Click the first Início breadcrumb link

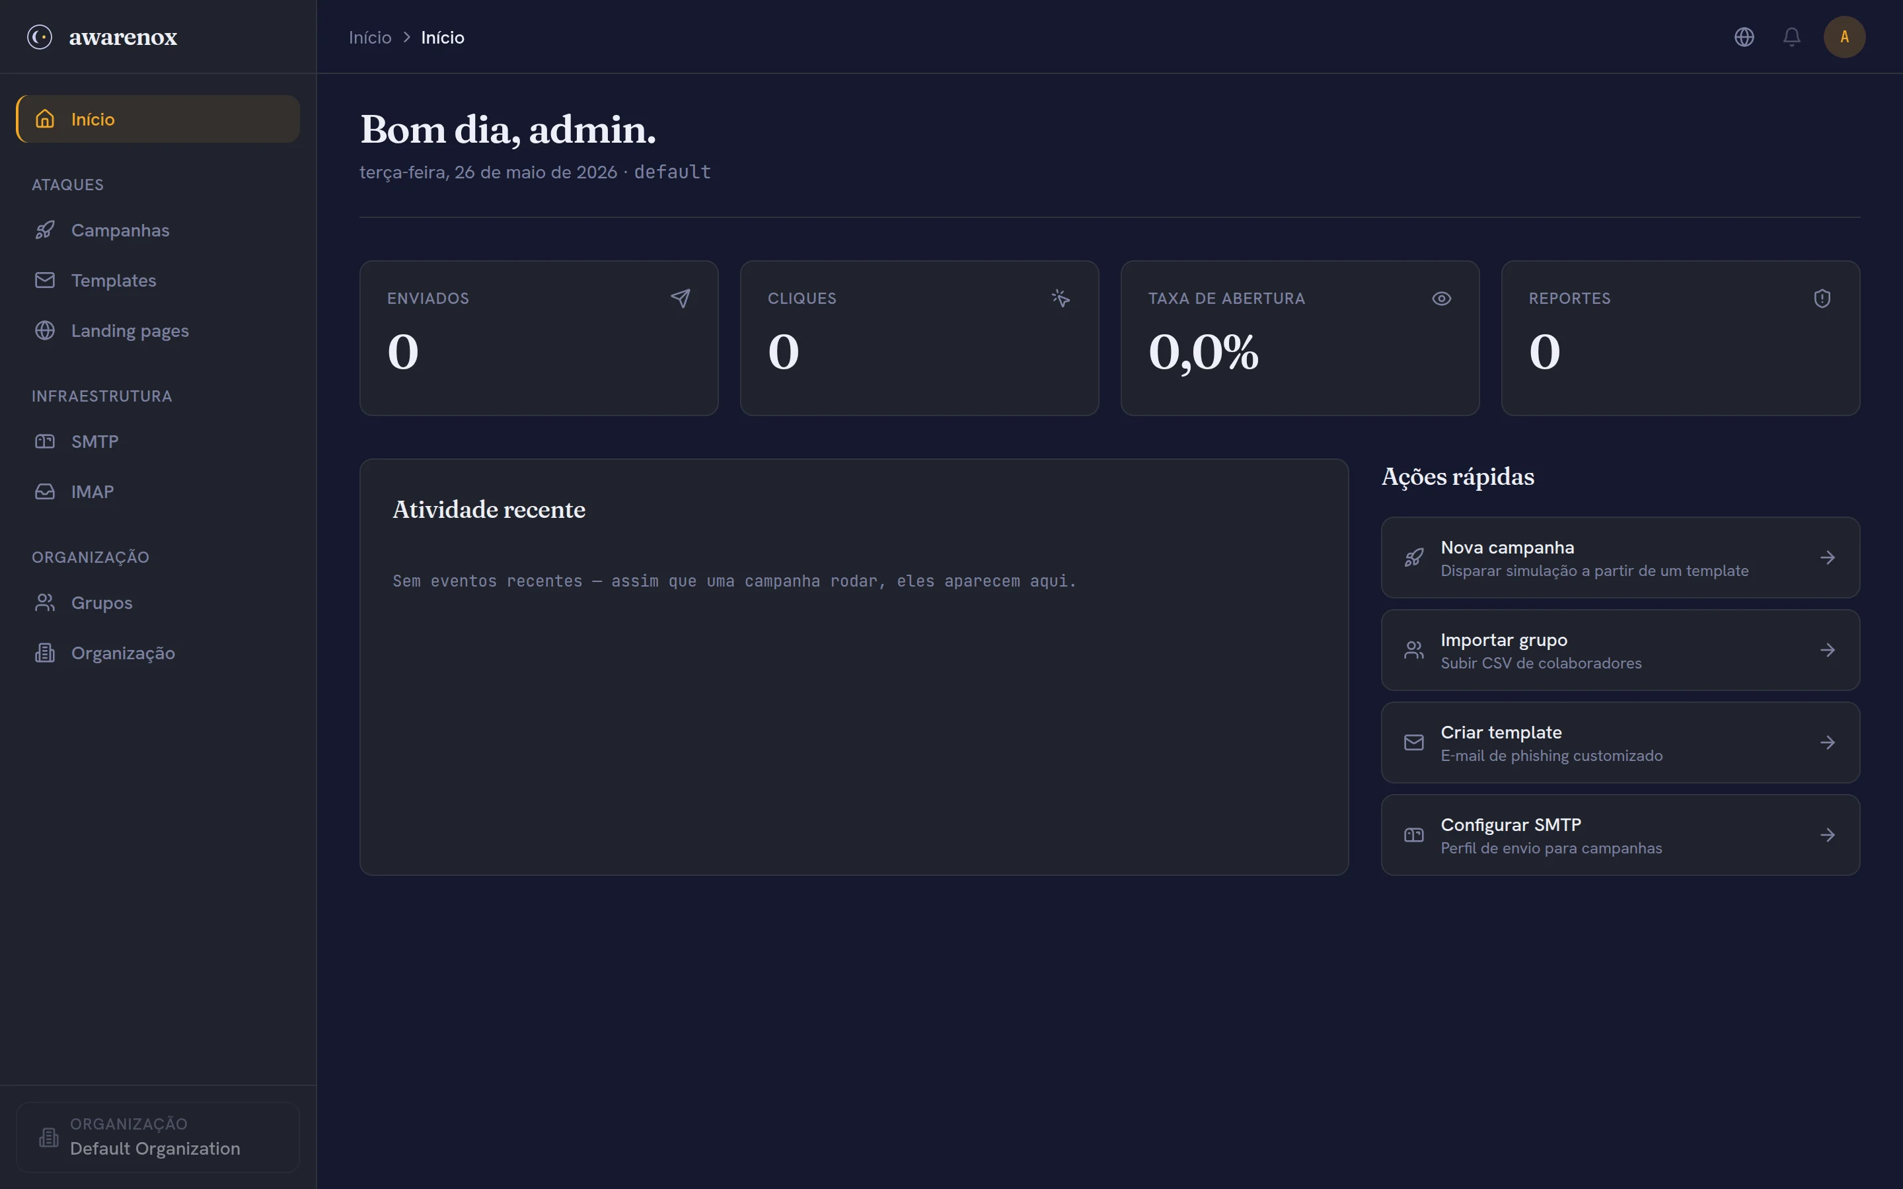click(369, 37)
